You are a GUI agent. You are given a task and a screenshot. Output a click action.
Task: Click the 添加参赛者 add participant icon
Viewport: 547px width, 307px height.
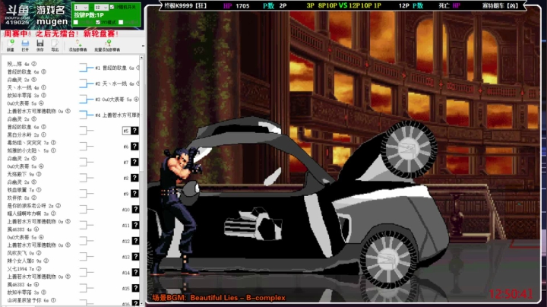77,45
